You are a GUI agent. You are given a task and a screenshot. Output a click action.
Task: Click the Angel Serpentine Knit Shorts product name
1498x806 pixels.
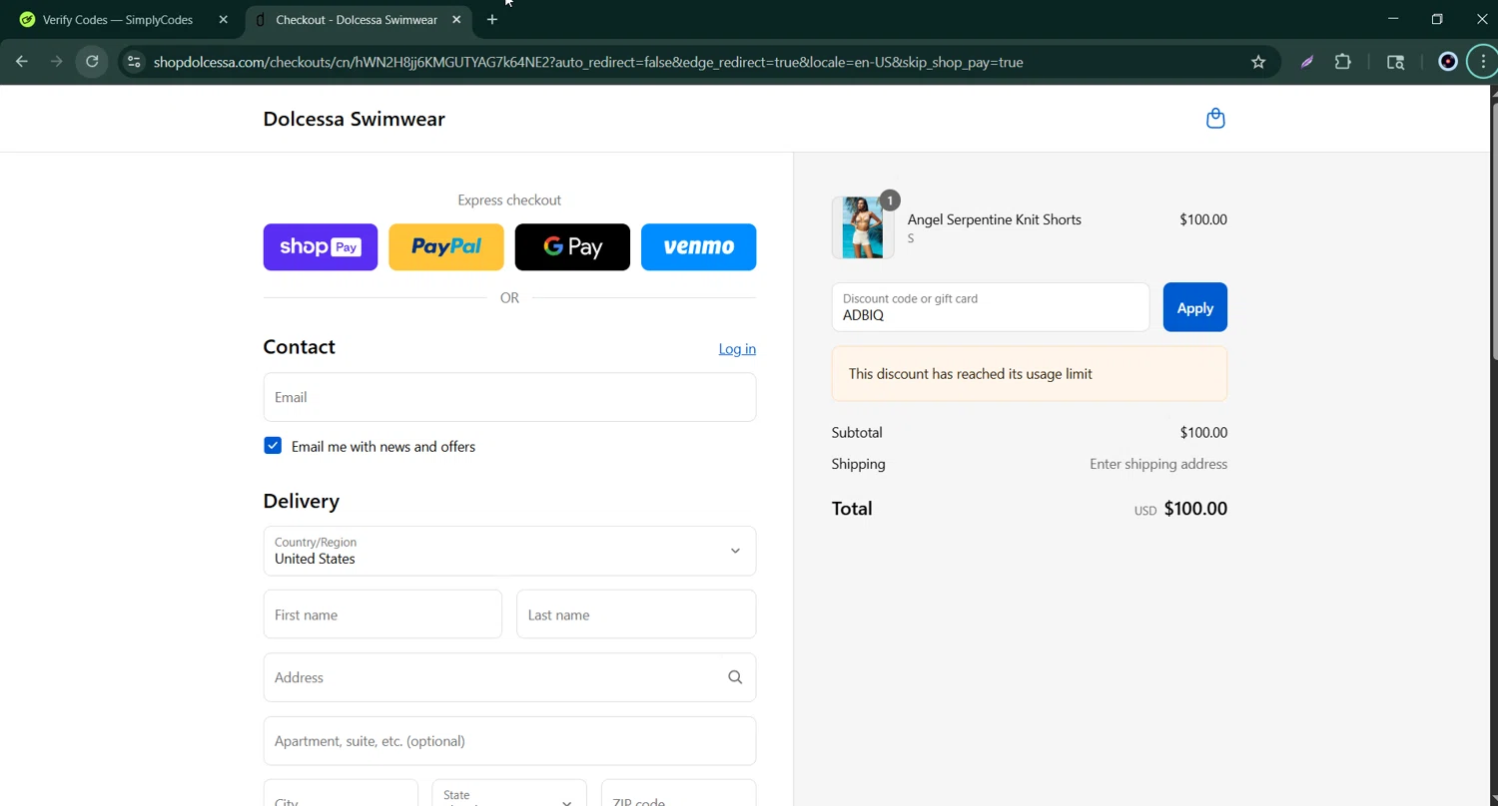click(995, 219)
